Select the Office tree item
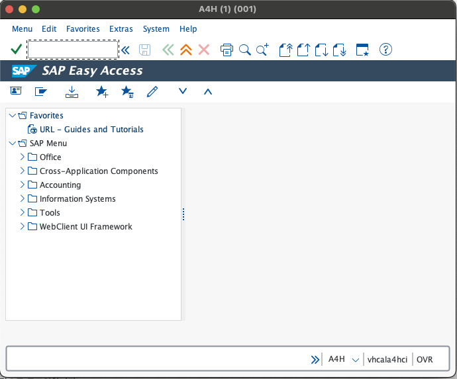The height and width of the screenshot is (379, 457). point(50,157)
